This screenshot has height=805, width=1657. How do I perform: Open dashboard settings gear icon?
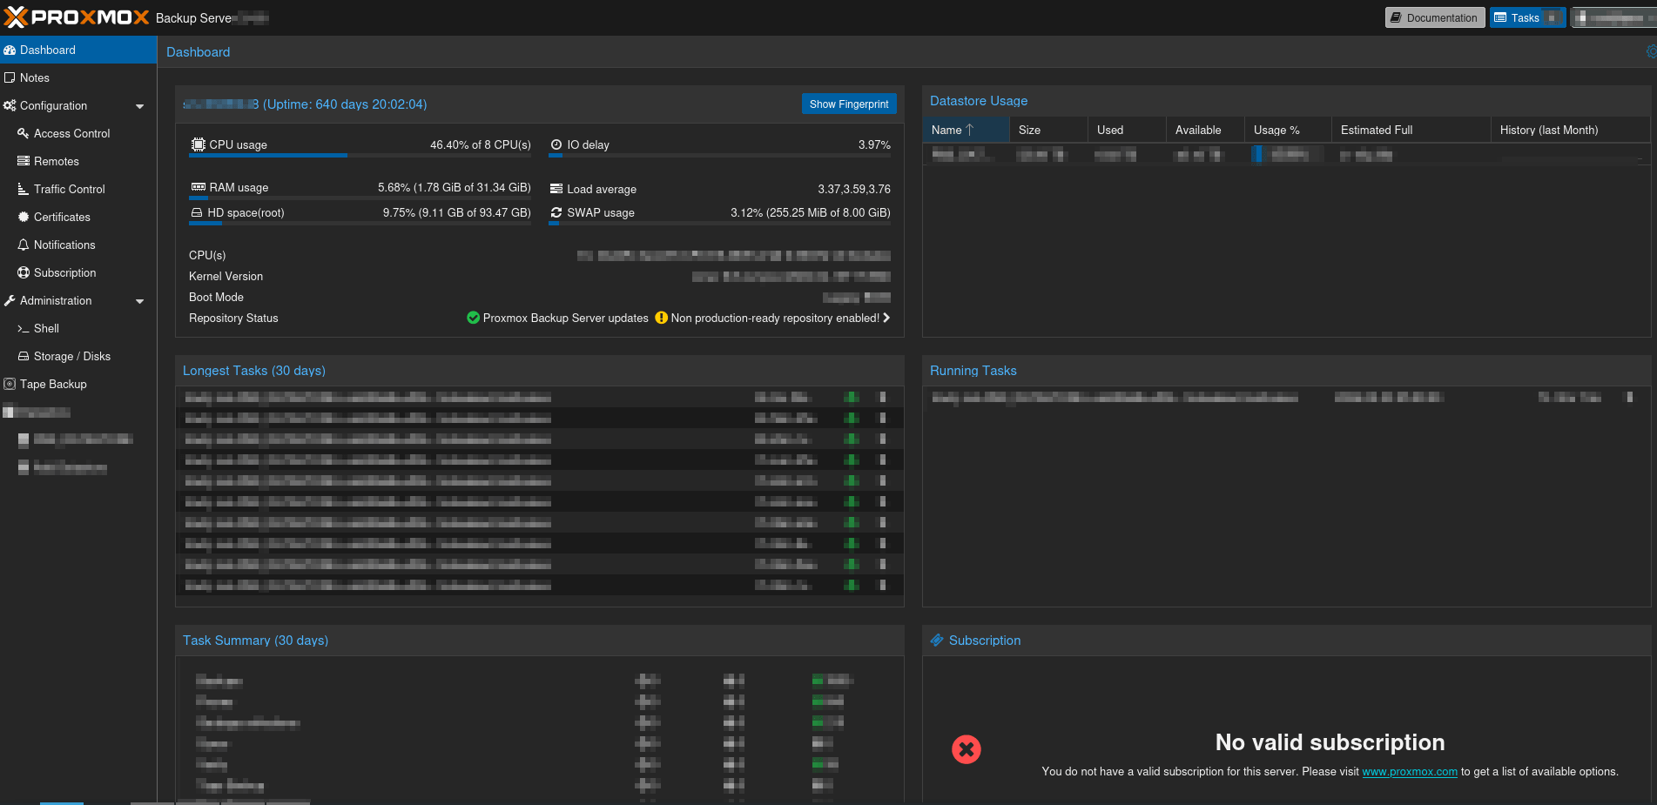point(1651,51)
